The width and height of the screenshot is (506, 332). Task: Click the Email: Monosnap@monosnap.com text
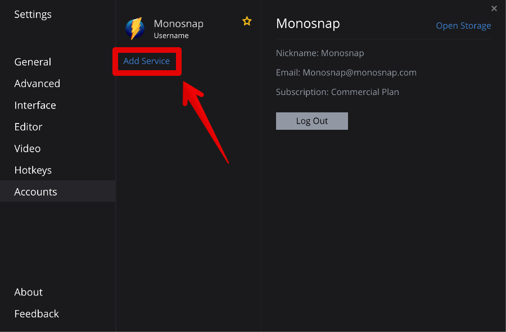[346, 72]
